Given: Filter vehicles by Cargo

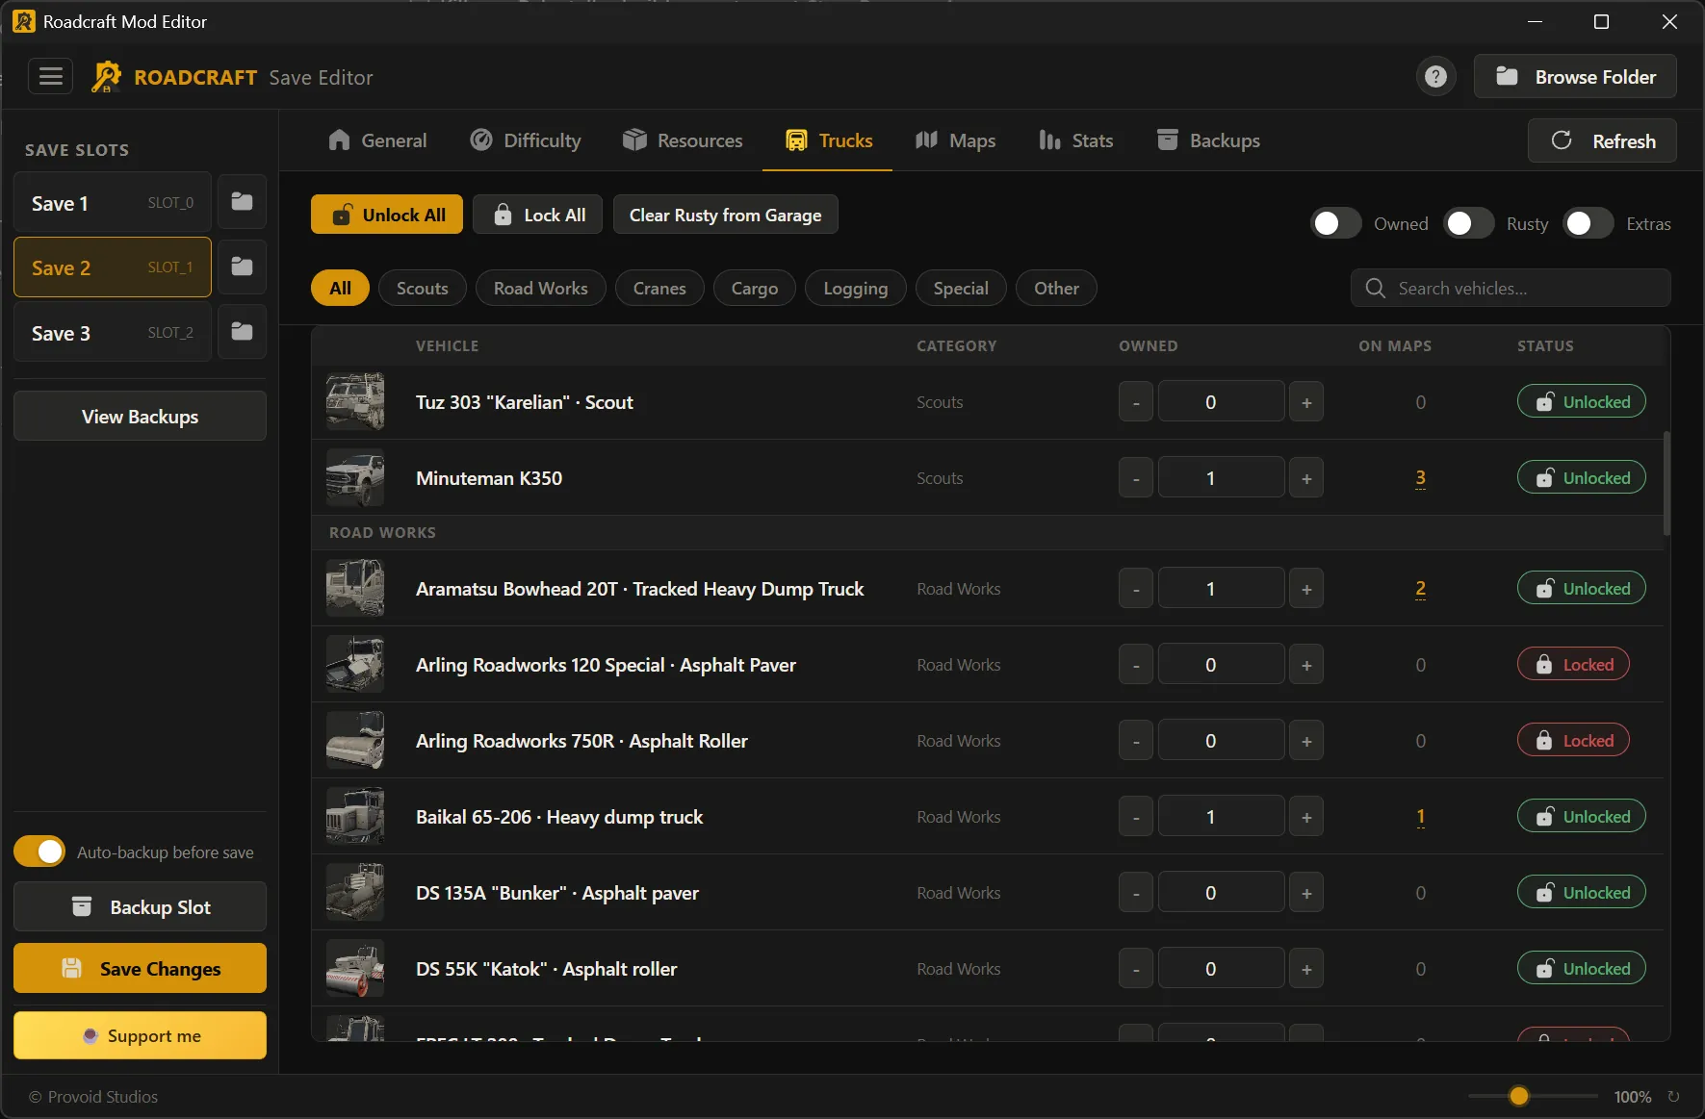Looking at the screenshot, I should click(754, 288).
